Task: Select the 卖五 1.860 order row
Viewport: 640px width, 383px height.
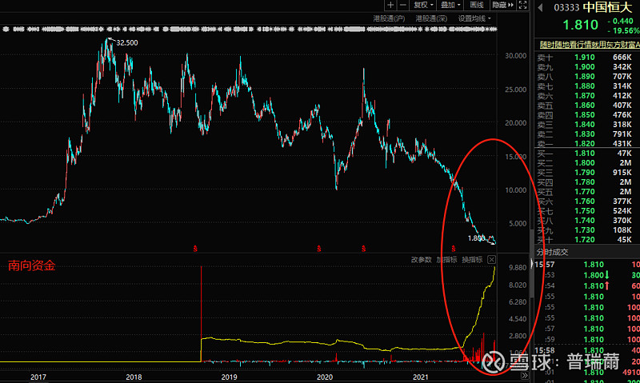Action: point(587,106)
